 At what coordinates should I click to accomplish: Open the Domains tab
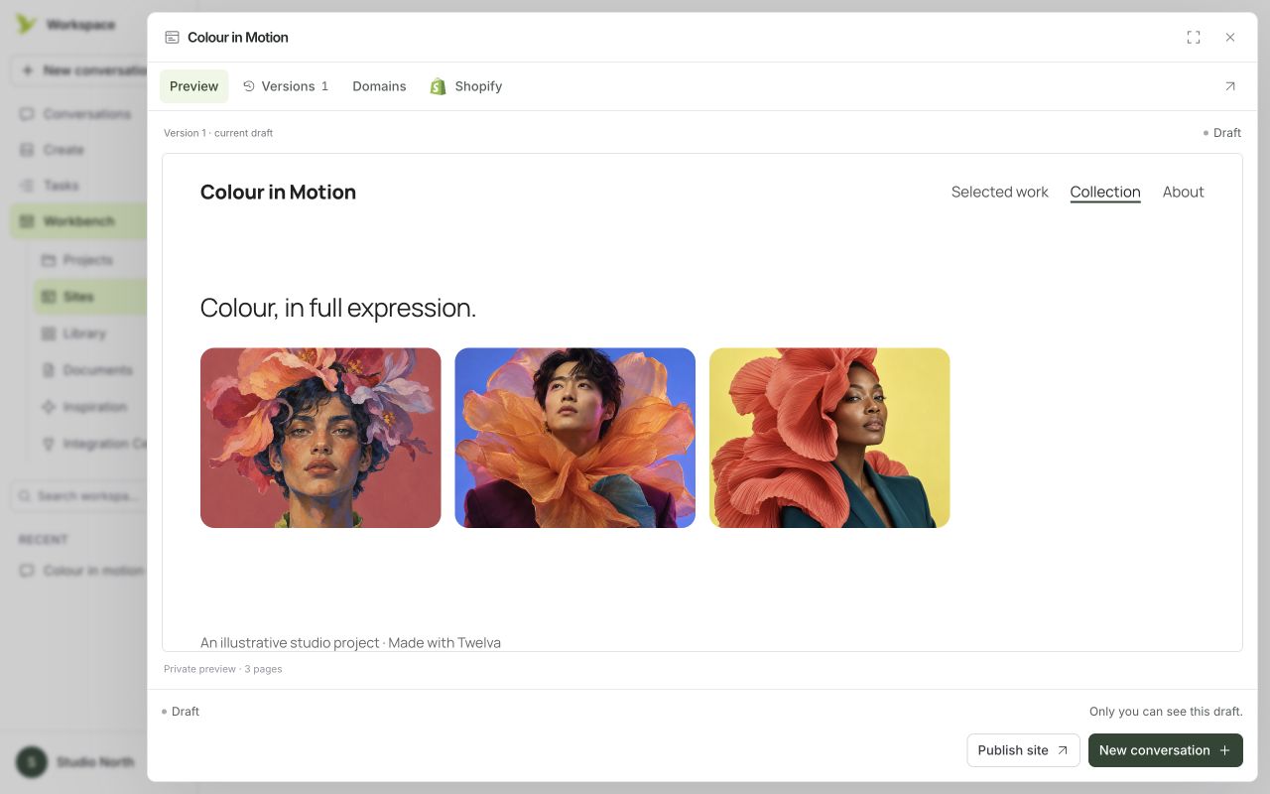point(379,86)
